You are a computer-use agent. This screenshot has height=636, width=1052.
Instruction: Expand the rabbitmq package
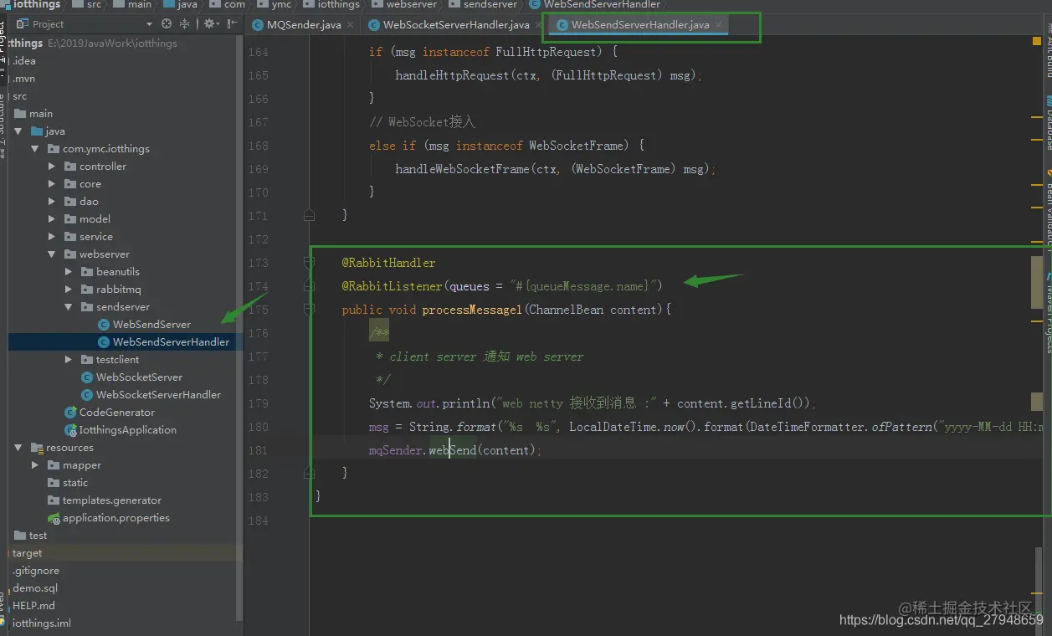(69, 290)
